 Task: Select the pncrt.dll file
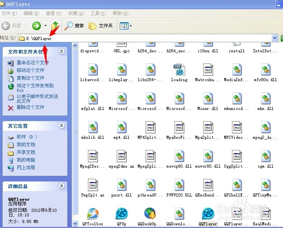coord(121,188)
